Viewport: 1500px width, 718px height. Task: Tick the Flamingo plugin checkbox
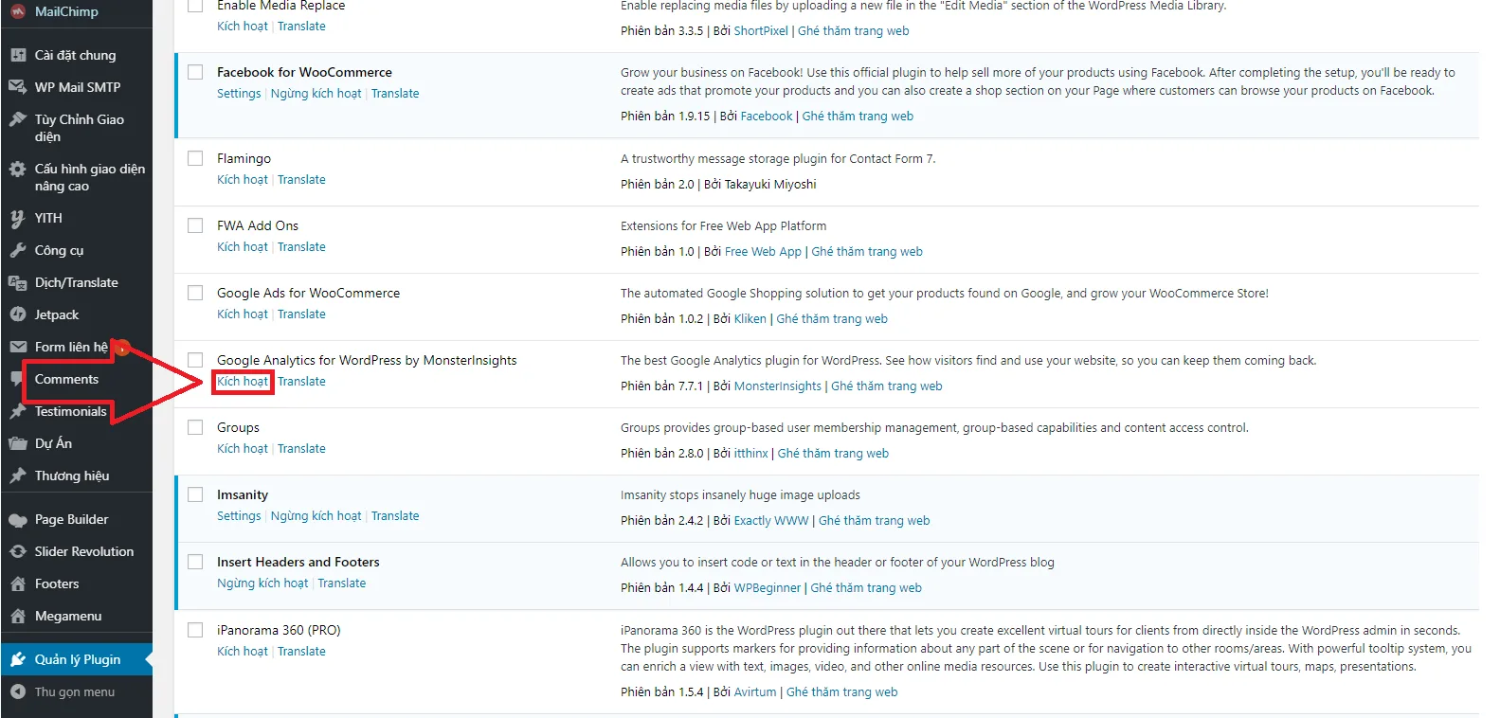point(195,158)
